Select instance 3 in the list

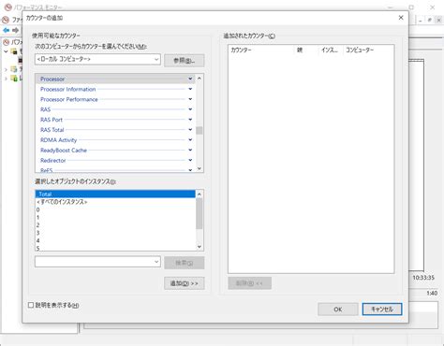pos(115,233)
